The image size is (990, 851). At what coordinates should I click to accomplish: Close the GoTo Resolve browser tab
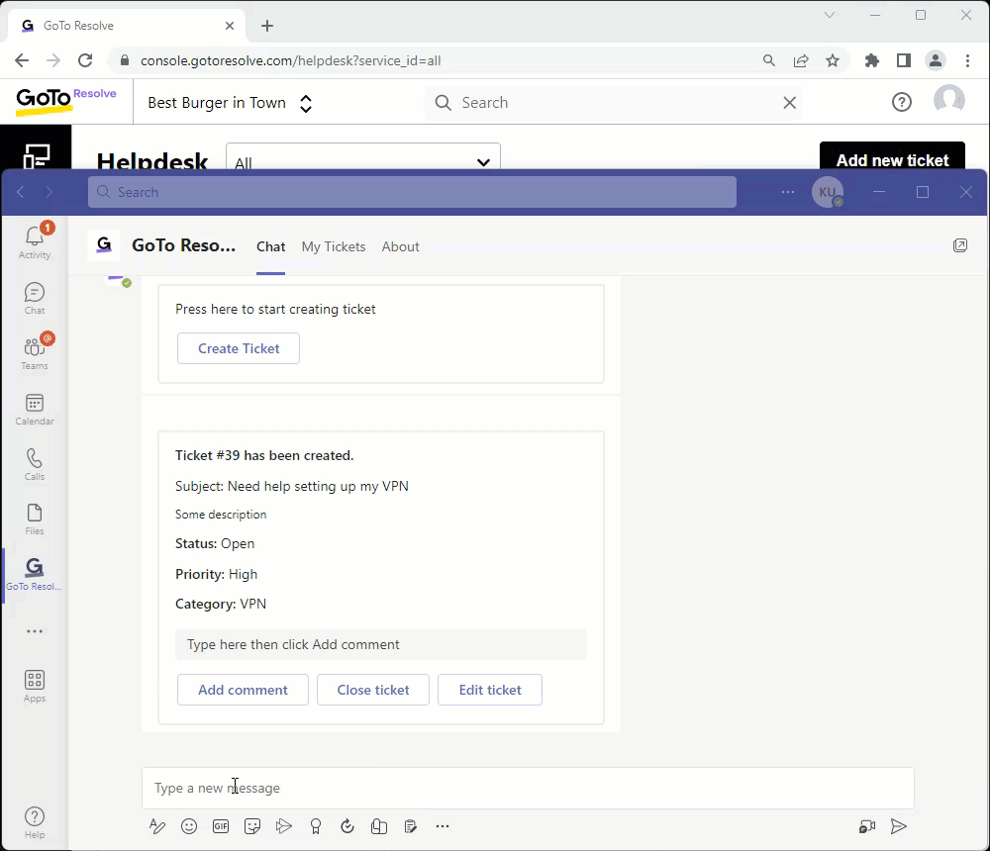click(230, 26)
